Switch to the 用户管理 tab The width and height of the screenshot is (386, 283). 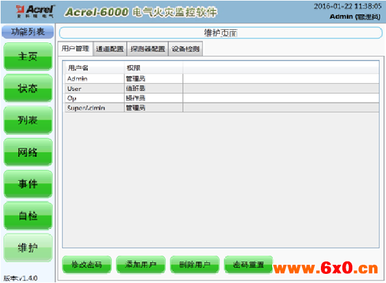pos(76,49)
